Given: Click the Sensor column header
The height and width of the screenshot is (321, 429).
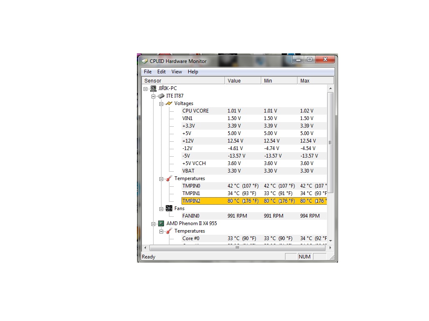Looking at the screenshot, I should pyautogui.click(x=183, y=80).
